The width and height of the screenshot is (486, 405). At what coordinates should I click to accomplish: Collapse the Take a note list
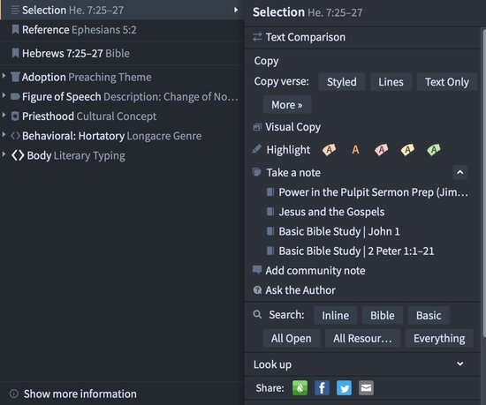coord(460,172)
